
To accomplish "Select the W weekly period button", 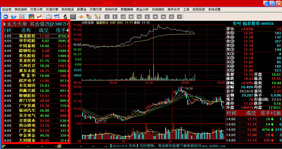I will (155, 17).
